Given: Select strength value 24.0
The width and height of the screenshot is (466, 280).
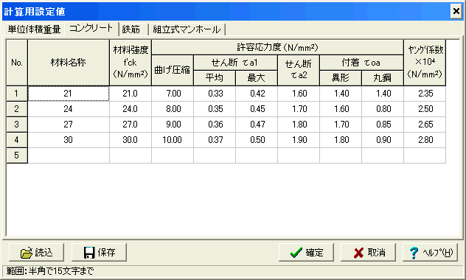Looking at the screenshot, I should (x=131, y=109).
